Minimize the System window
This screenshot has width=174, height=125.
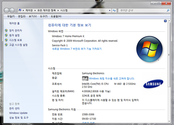pos(153,3)
